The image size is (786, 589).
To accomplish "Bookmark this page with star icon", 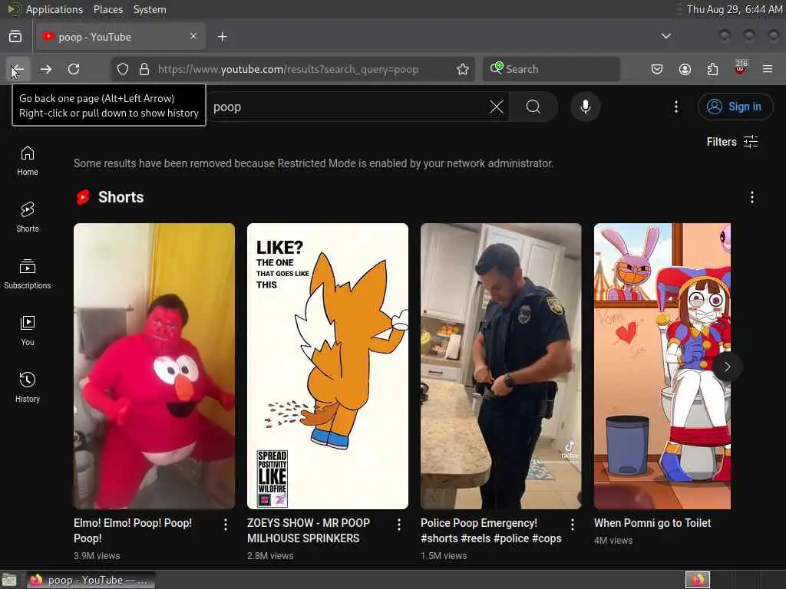I will [x=463, y=69].
